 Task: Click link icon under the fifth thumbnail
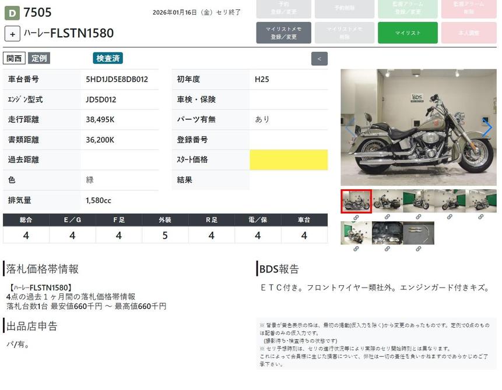pyautogui.click(x=481, y=217)
